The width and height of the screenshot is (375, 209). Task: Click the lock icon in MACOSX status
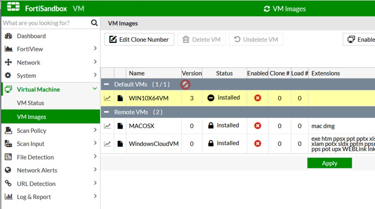(x=211, y=125)
